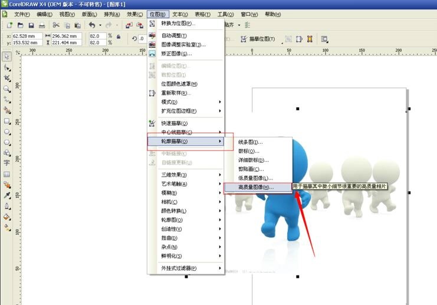
Task: Select the Table tool in the toolbox
Action: coord(6,174)
